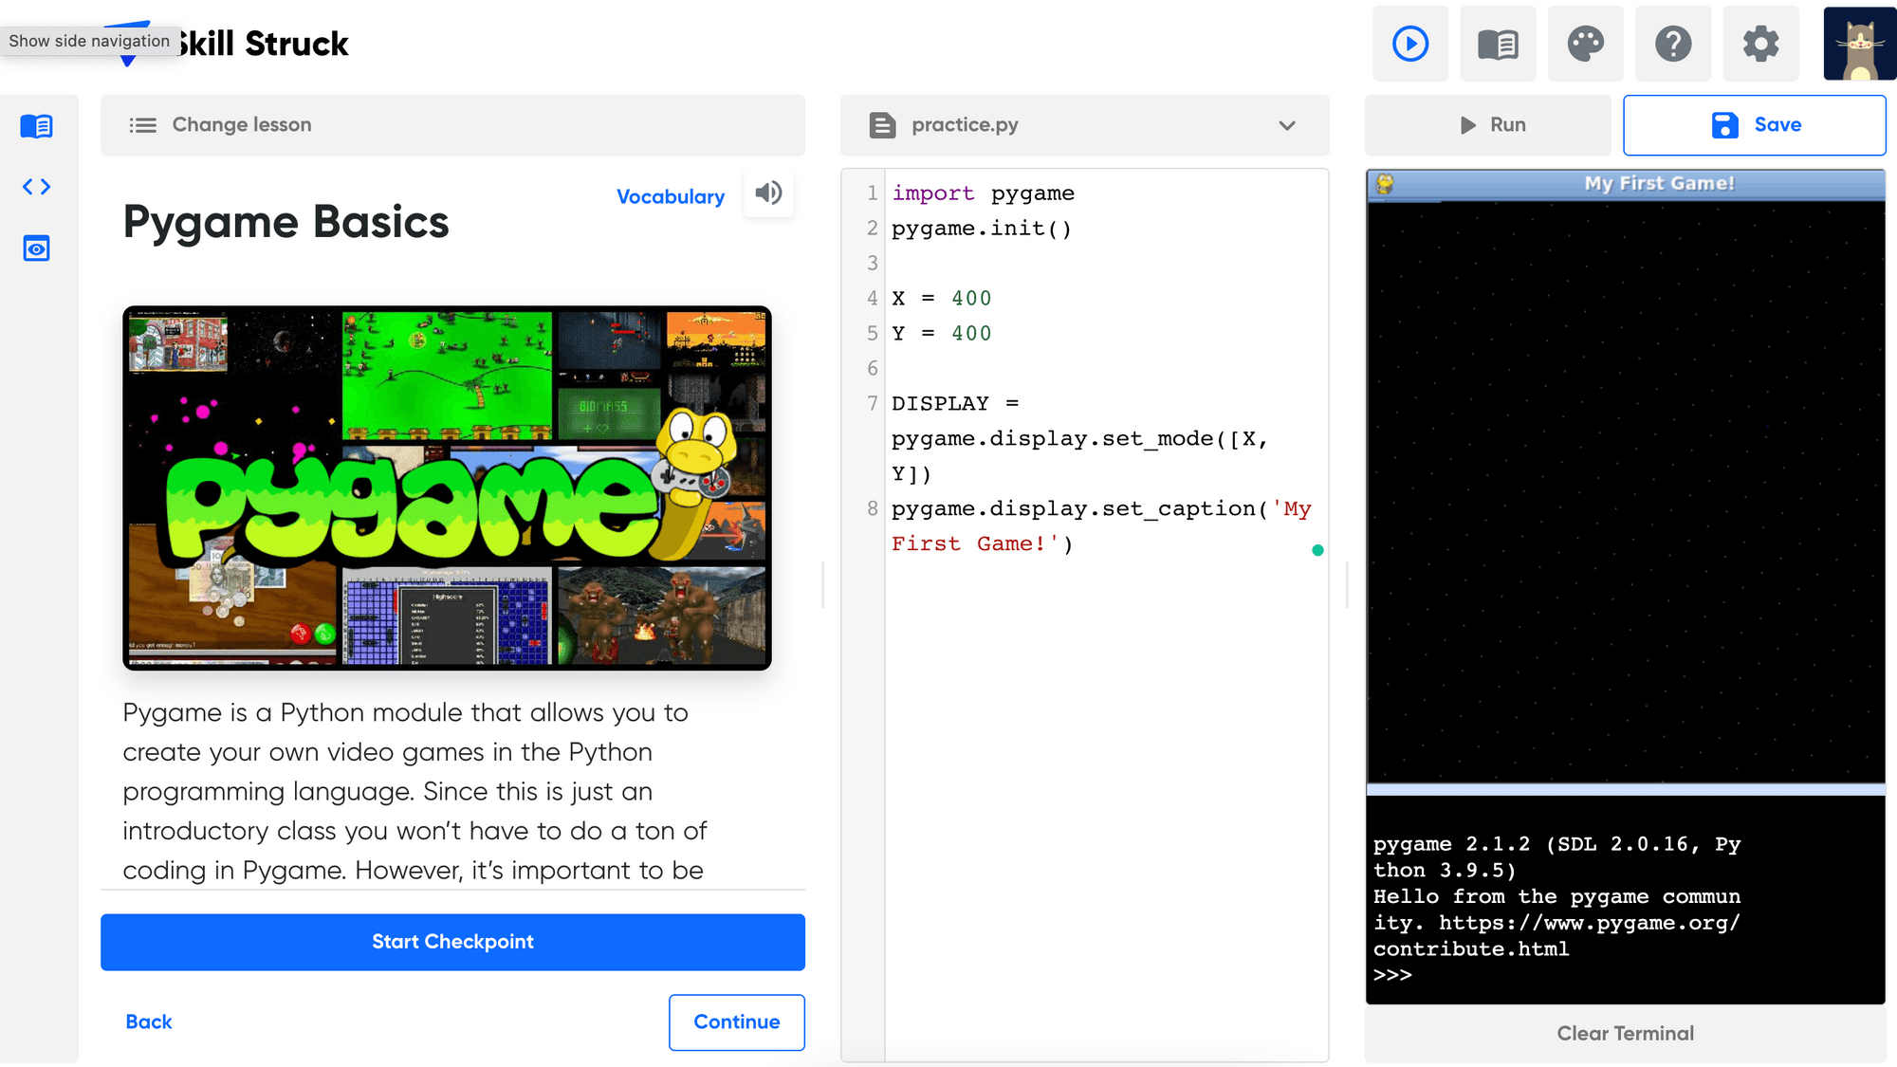Click the terminal prompt >>> line

coord(1392,975)
